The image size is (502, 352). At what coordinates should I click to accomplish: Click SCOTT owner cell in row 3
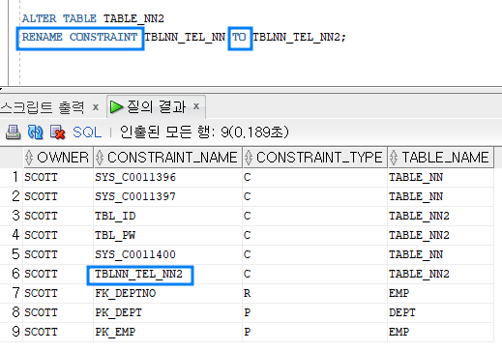58,216
